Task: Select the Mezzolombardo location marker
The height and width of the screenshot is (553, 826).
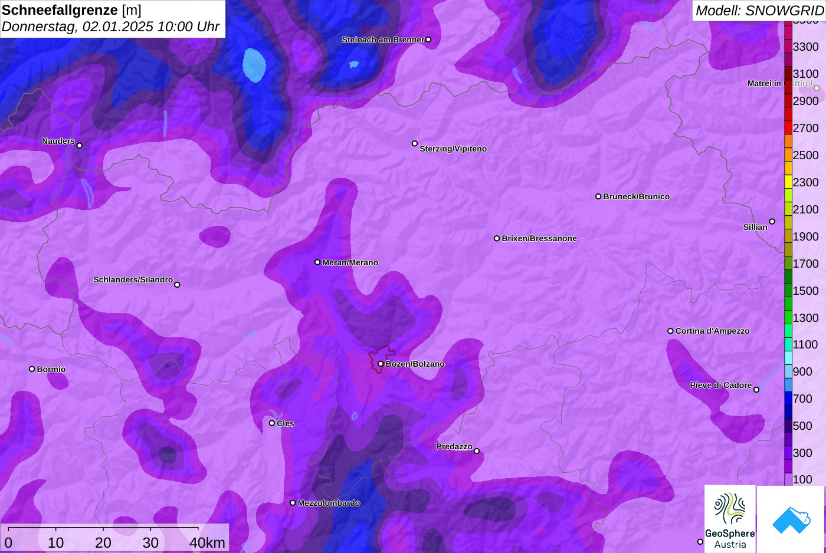Action: [293, 503]
